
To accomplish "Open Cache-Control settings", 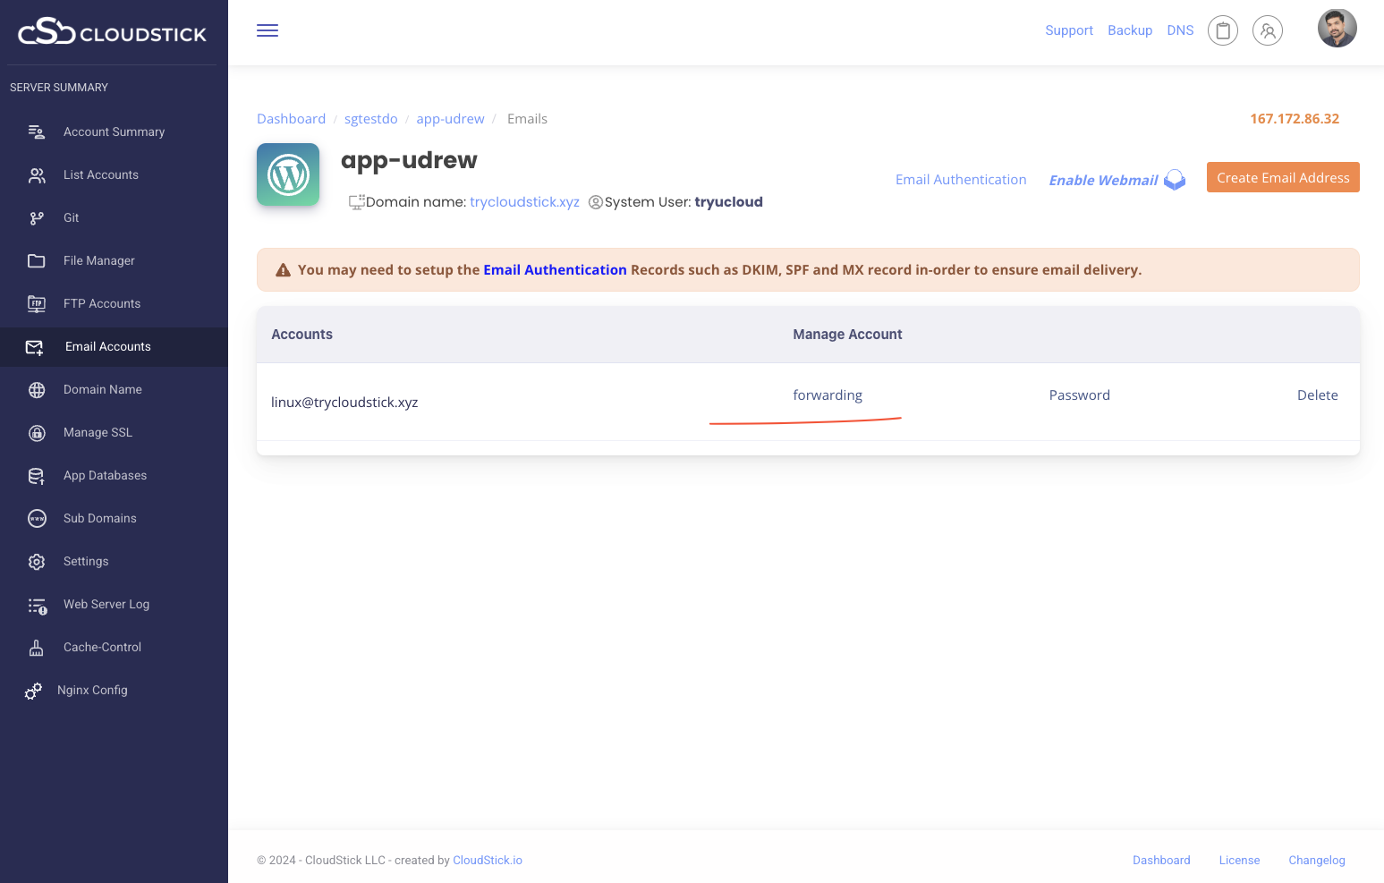I will click(x=102, y=647).
